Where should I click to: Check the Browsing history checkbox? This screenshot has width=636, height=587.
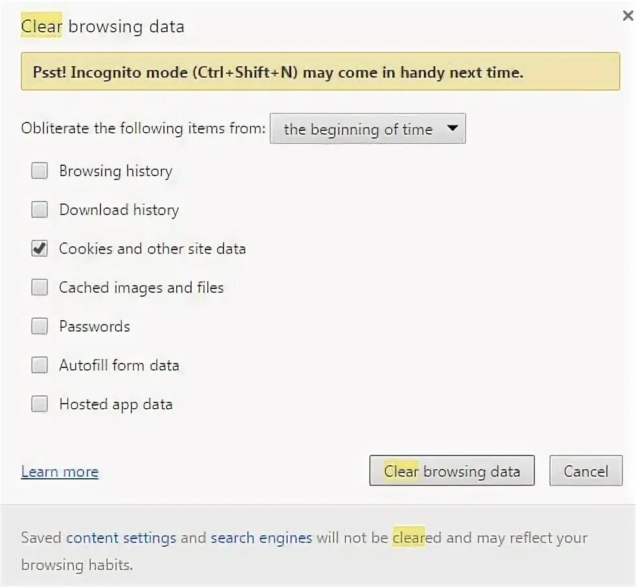click(x=40, y=171)
